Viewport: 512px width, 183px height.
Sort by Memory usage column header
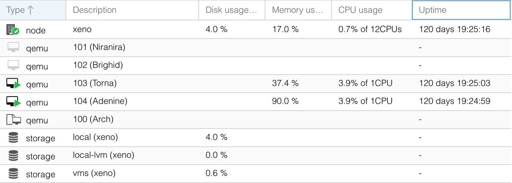[x=298, y=10]
